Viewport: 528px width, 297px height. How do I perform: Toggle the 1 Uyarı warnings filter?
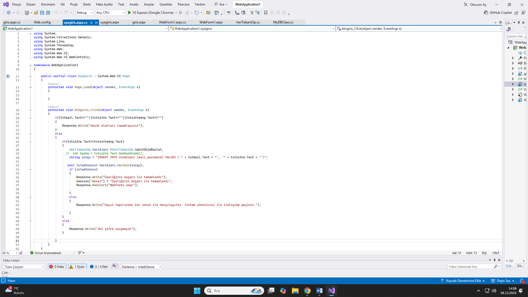77,267
